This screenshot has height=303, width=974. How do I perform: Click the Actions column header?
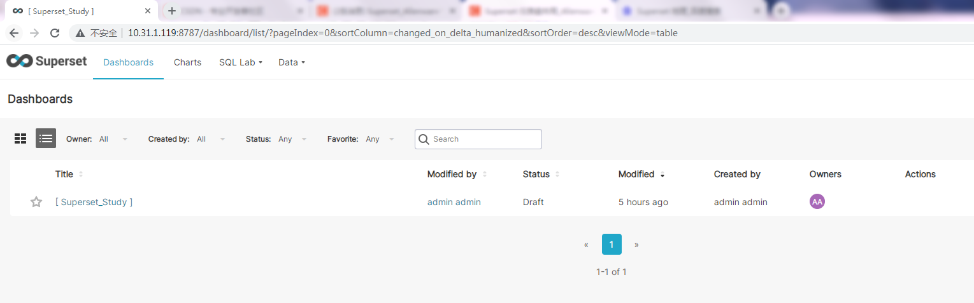(920, 174)
